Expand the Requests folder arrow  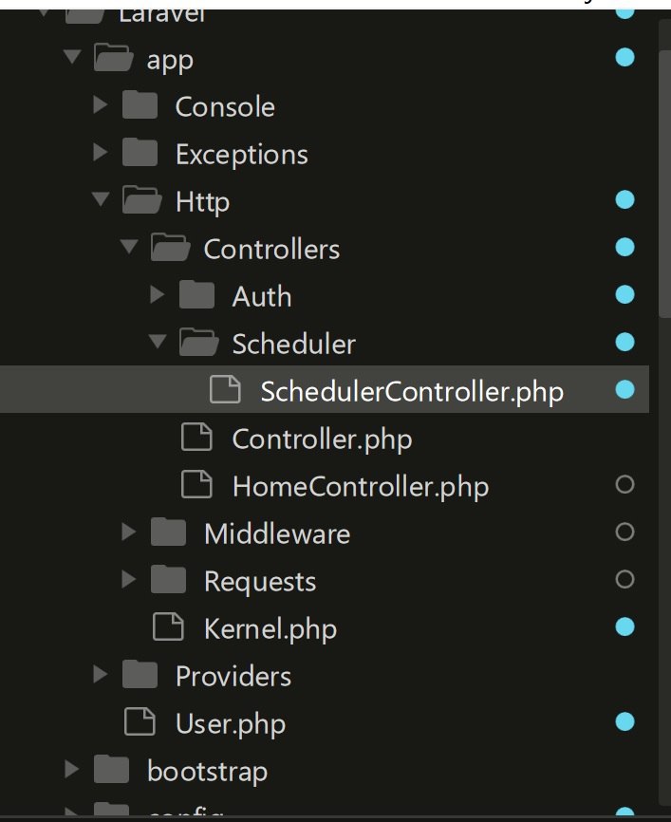tap(128, 579)
